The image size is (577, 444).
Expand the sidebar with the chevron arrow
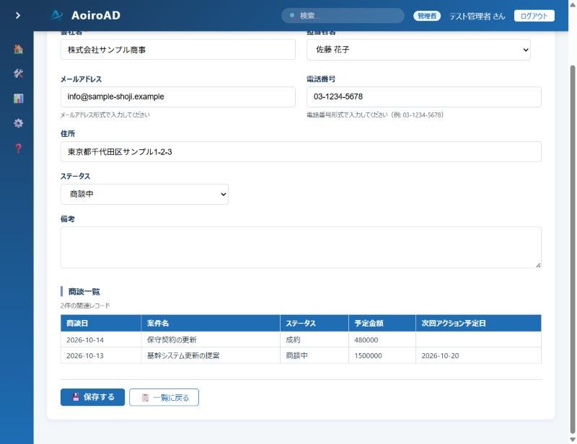coord(17,15)
